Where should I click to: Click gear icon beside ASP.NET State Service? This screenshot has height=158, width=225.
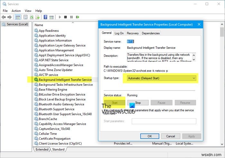click(x=36, y=60)
